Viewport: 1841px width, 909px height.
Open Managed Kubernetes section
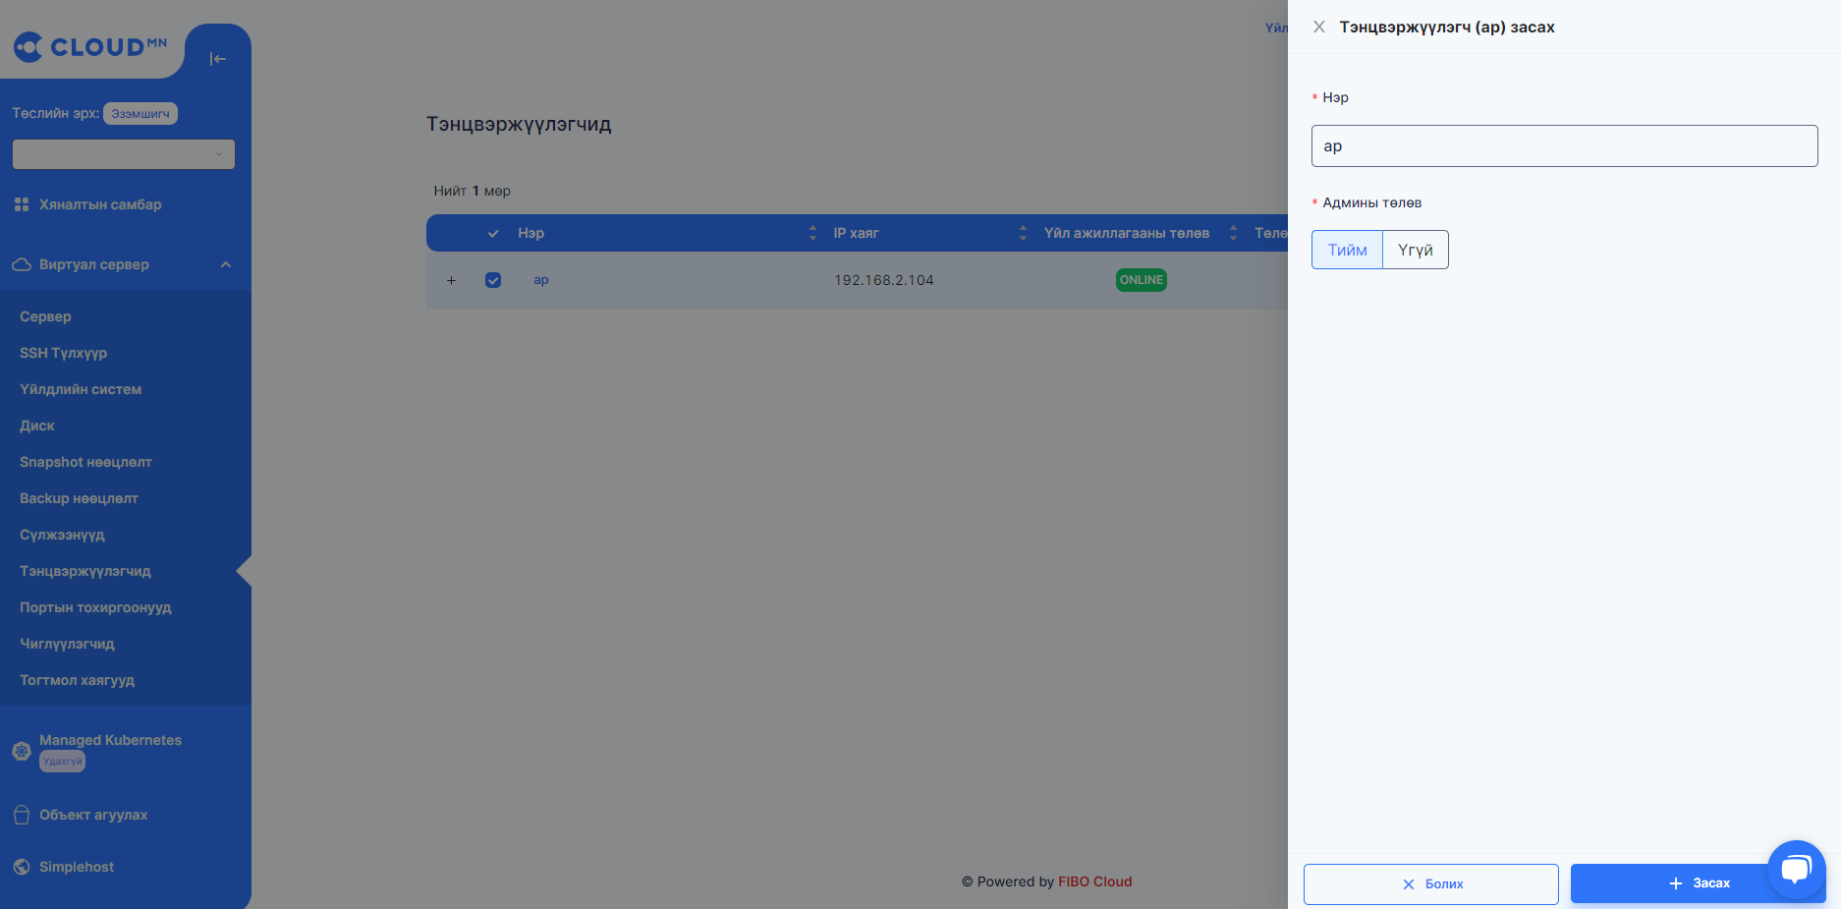coord(110,740)
